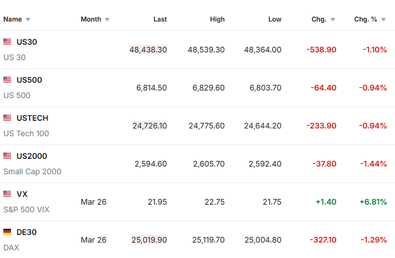
Task: Click US30 last price 48,438.30
Action: pyautogui.click(x=148, y=50)
